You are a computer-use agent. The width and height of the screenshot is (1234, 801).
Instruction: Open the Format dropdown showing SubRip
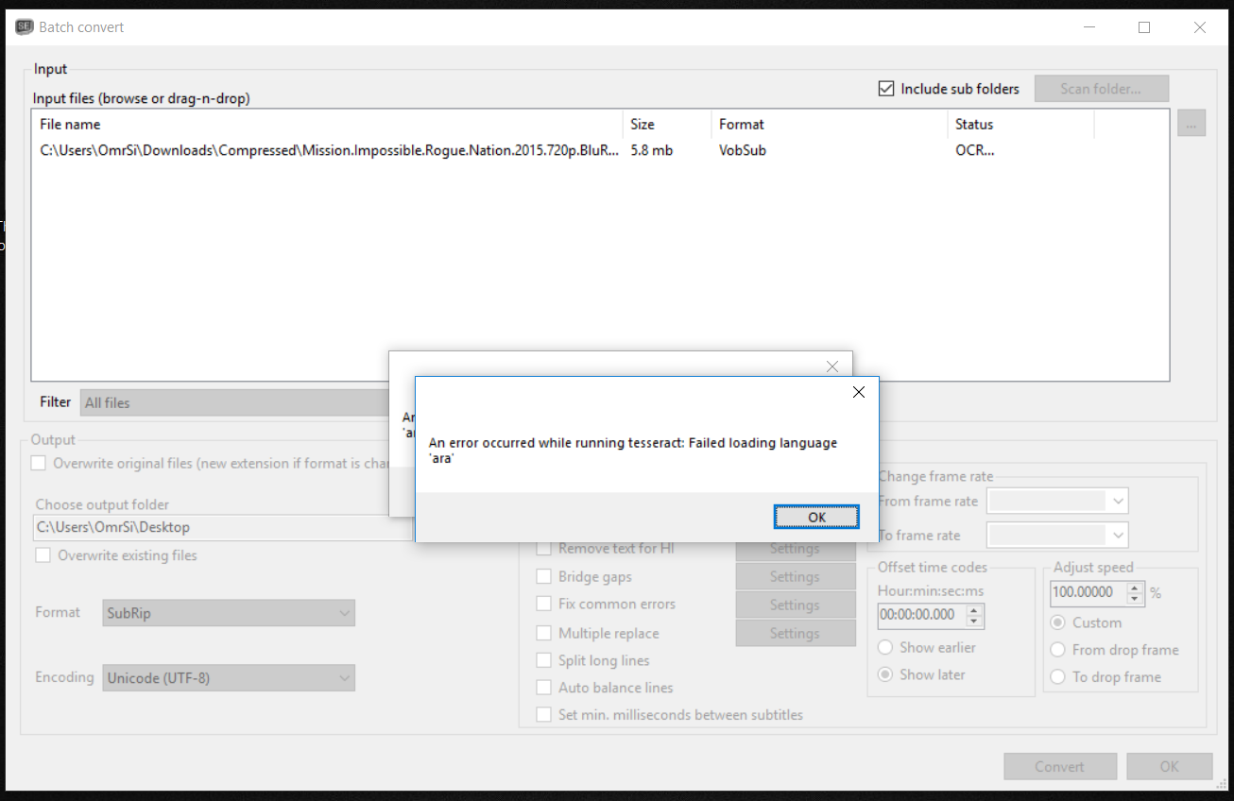(x=228, y=612)
